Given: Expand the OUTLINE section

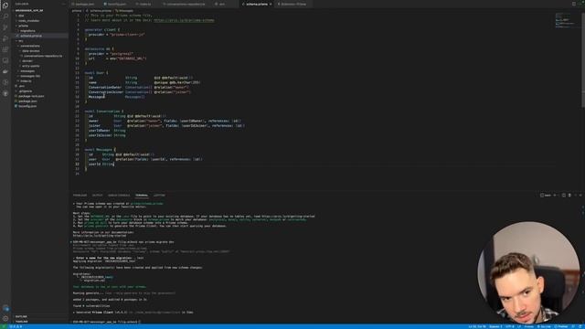Looking at the screenshot, I should coord(21,317).
